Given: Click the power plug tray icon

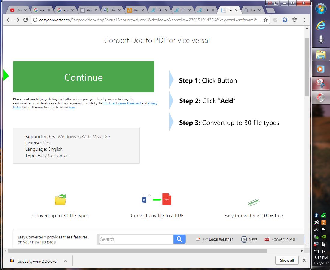Looking at the screenshot, I should [x=323, y=244].
